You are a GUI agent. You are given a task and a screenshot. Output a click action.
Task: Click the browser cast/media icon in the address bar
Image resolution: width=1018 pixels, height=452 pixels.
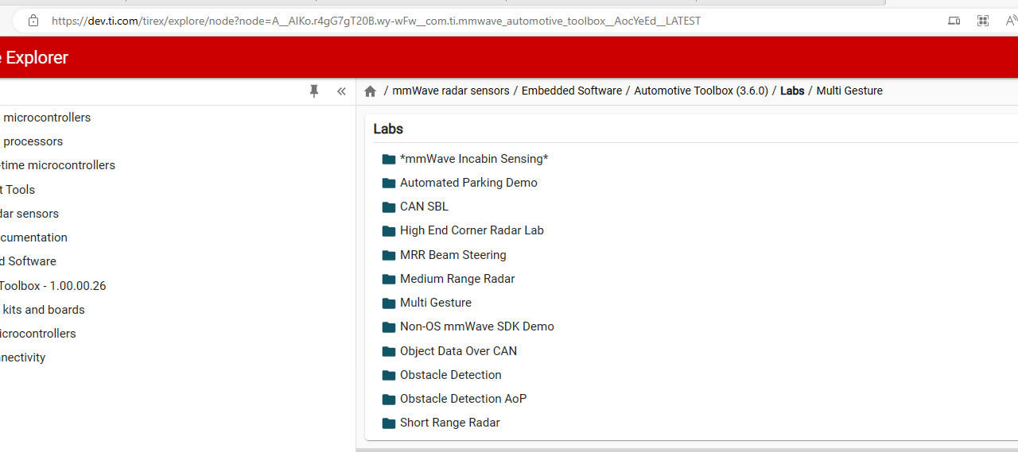(x=954, y=21)
